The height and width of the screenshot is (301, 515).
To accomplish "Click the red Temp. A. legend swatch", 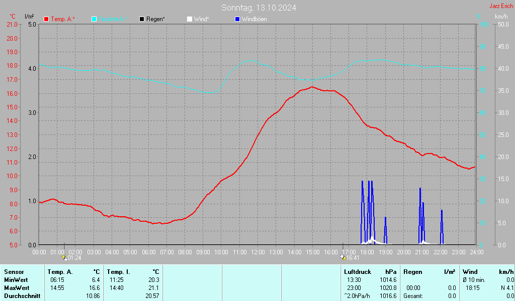I will (46, 19).
